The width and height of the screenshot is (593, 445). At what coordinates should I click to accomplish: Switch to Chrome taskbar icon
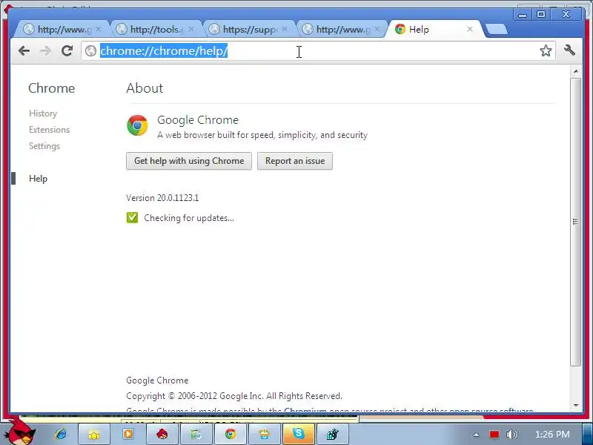(231, 434)
